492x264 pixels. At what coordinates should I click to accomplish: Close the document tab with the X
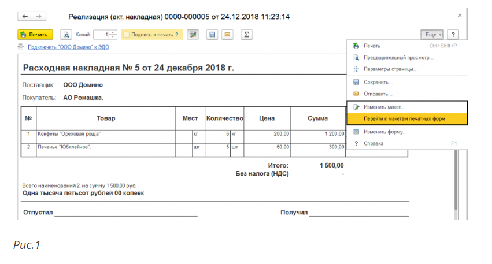point(460,16)
